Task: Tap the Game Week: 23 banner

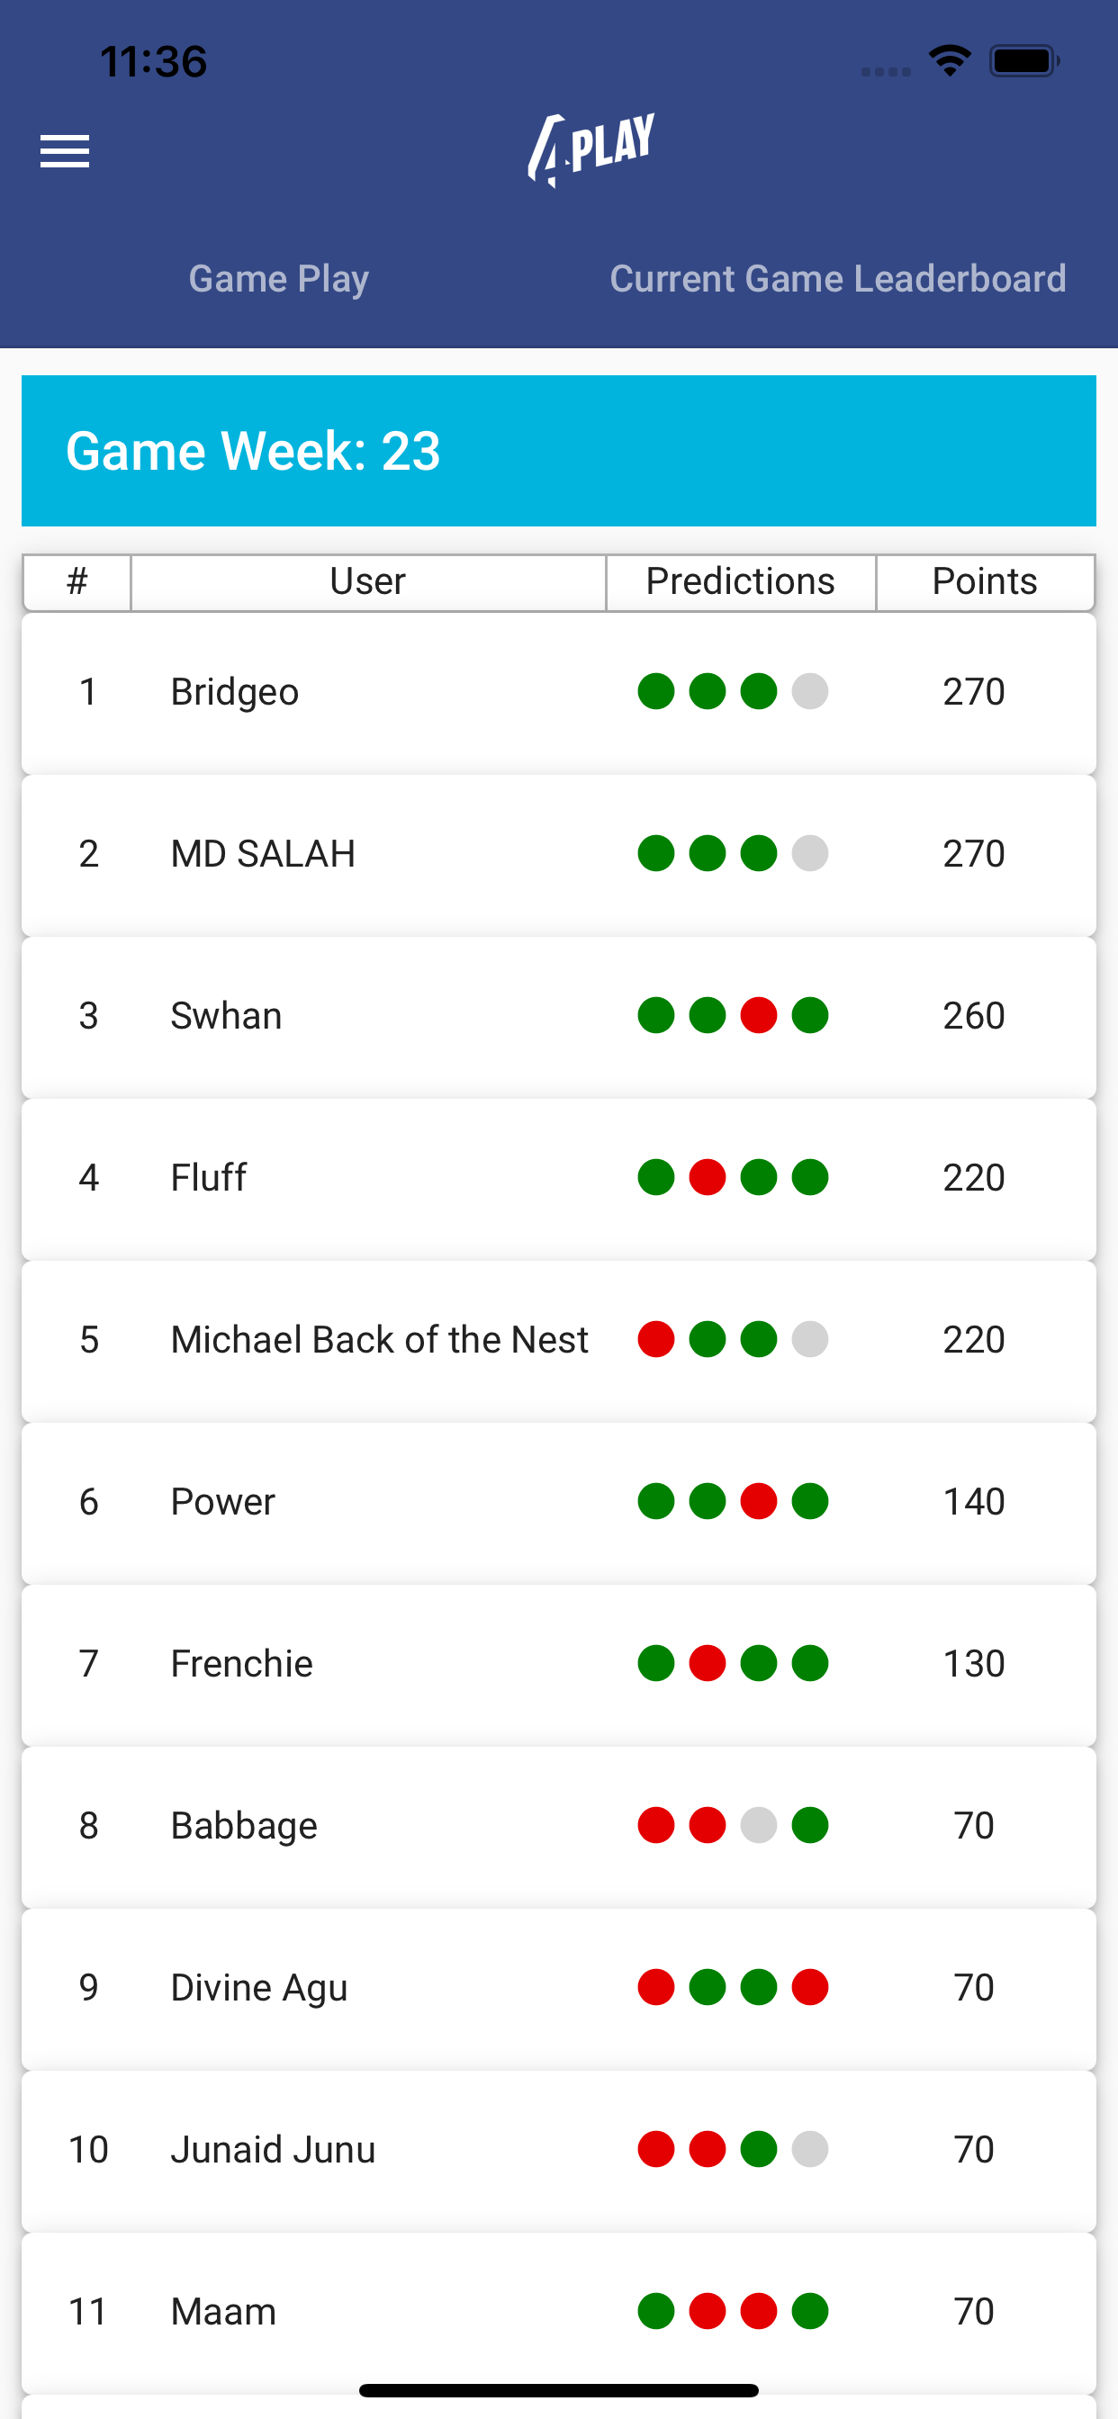Action: (558, 451)
